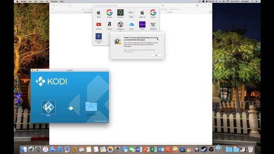Open the Window menu
Viewport: 274px width, 154px height.
pyautogui.click(x=54, y=1)
